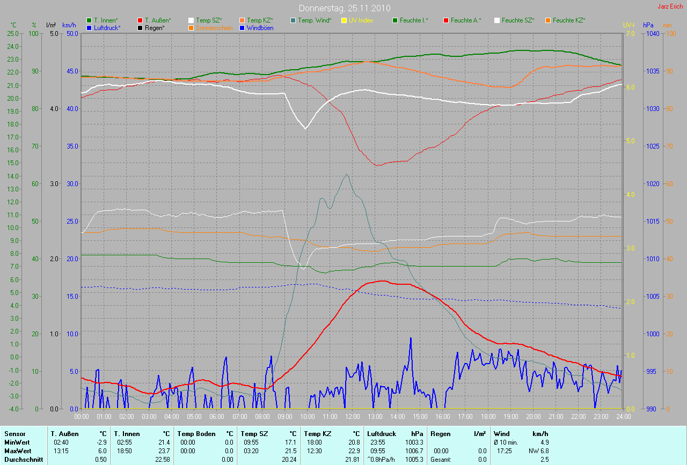
Task: Select the Temp SZ maximum value '21.5'
Action: tap(290, 451)
